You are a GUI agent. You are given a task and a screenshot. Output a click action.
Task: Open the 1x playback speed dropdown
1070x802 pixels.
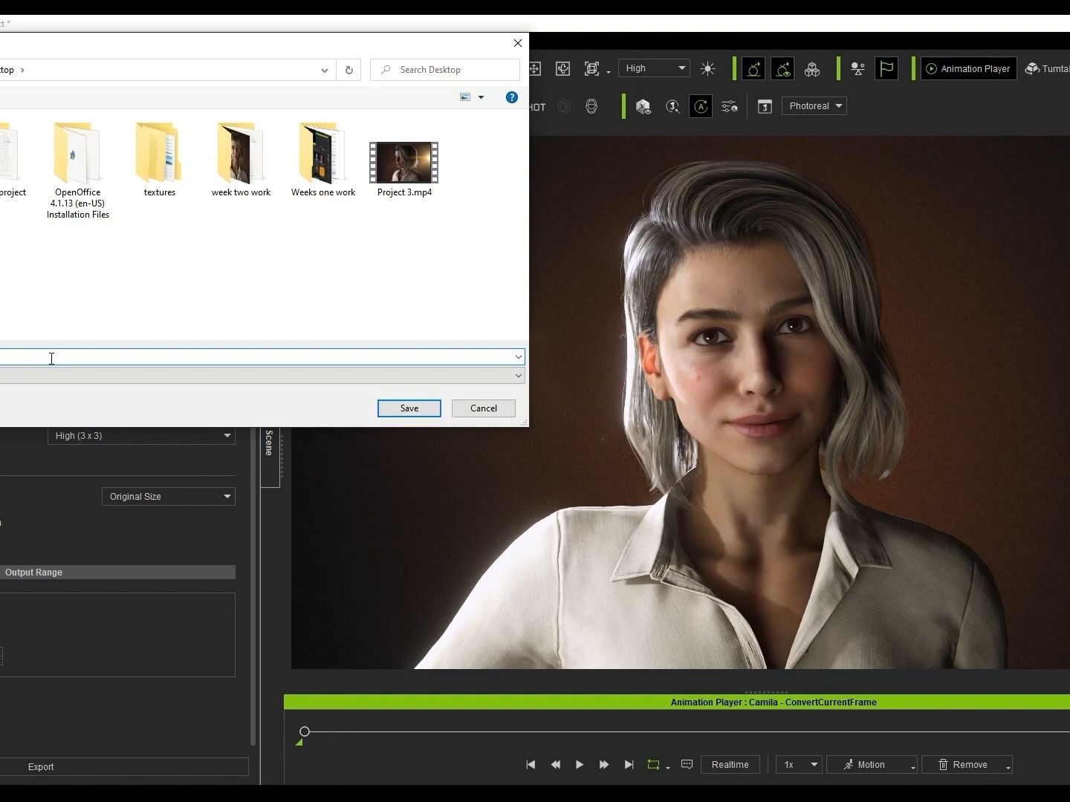click(x=799, y=765)
